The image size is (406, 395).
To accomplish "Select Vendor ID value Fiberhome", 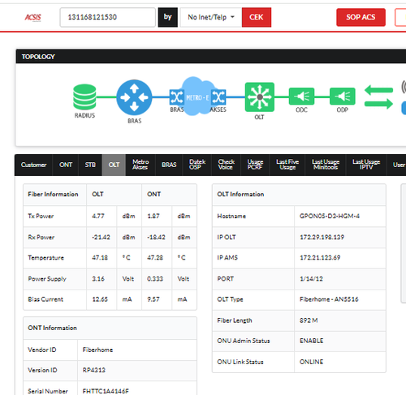I will click(97, 350).
